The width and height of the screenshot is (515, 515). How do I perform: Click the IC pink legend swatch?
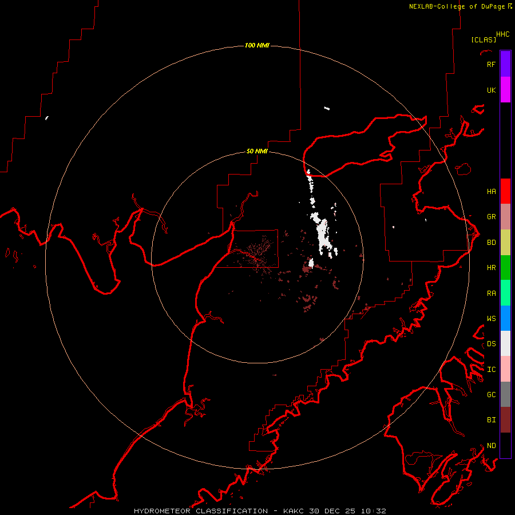(x=505, y=369)
